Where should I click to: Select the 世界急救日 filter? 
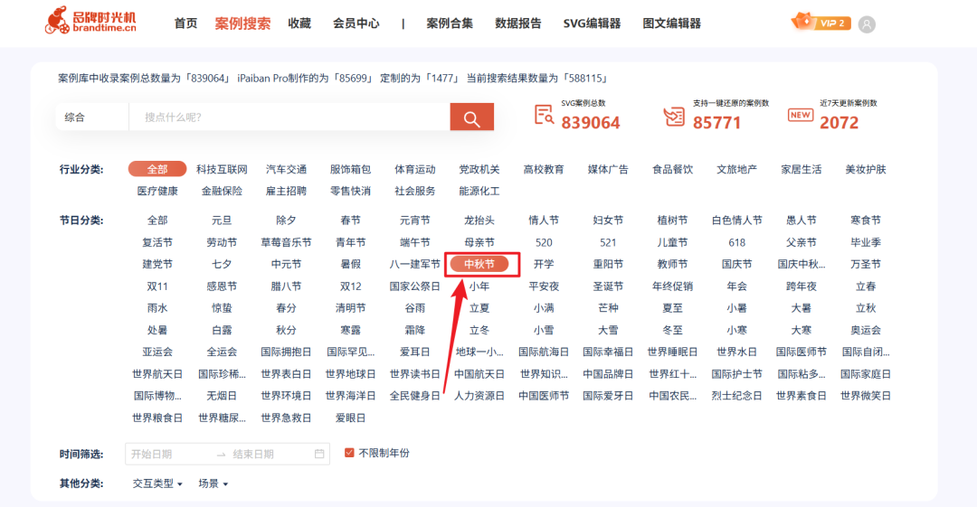click(286, 418)
